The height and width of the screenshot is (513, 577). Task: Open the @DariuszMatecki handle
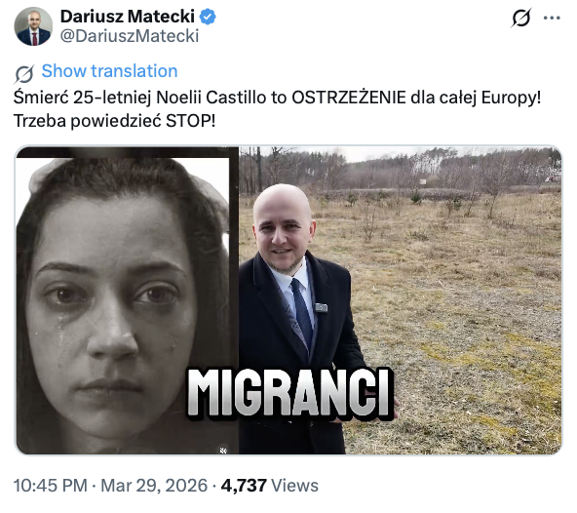(130, 36)
